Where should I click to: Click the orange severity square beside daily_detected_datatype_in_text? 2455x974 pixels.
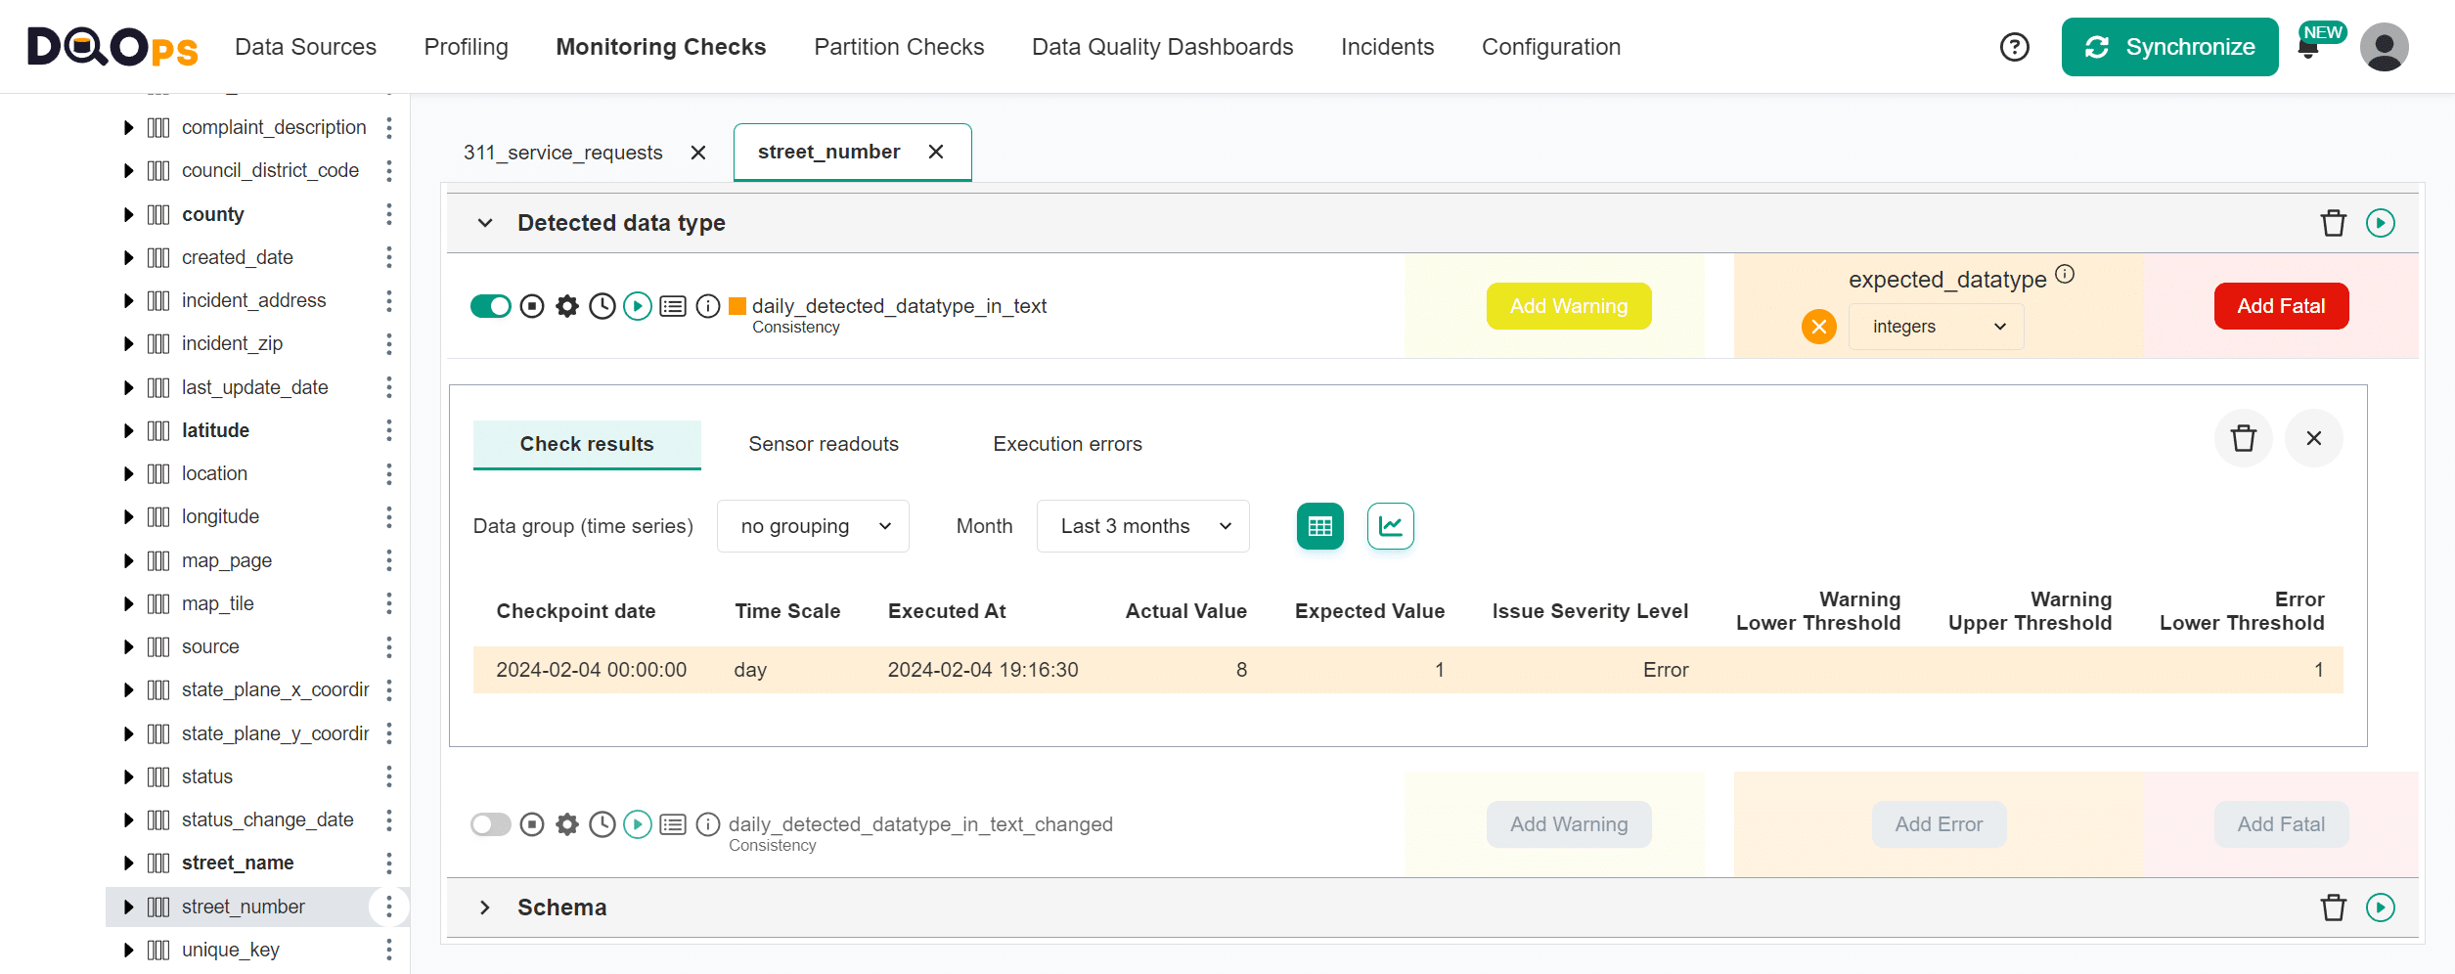(737, 306)
